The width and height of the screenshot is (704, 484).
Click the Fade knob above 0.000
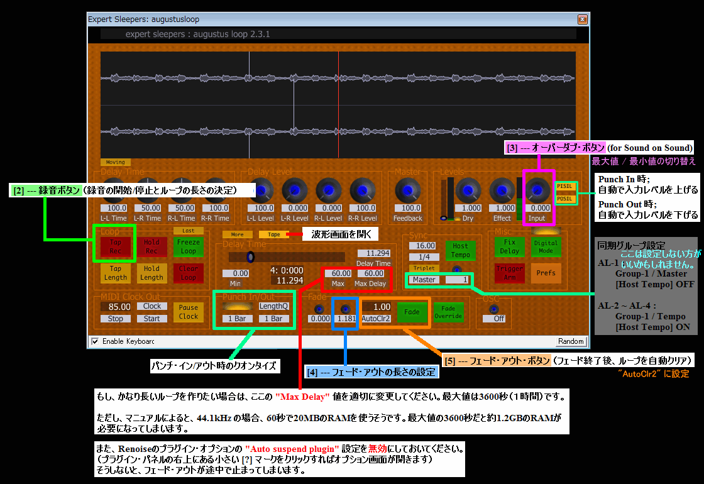pyautogui.click(x=319, y=309)
